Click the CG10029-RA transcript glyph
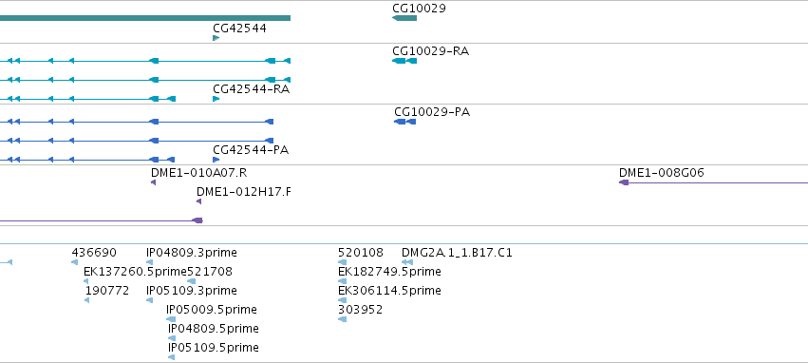The height and width of the screenshot is (363, 808). (404, 61)
